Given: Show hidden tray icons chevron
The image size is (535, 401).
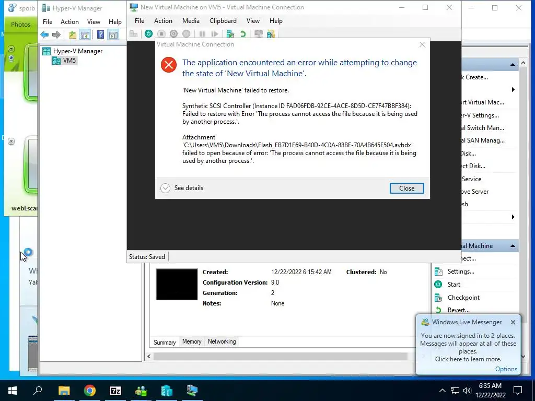Looking at the screenshot, I should tap(442, 391).
